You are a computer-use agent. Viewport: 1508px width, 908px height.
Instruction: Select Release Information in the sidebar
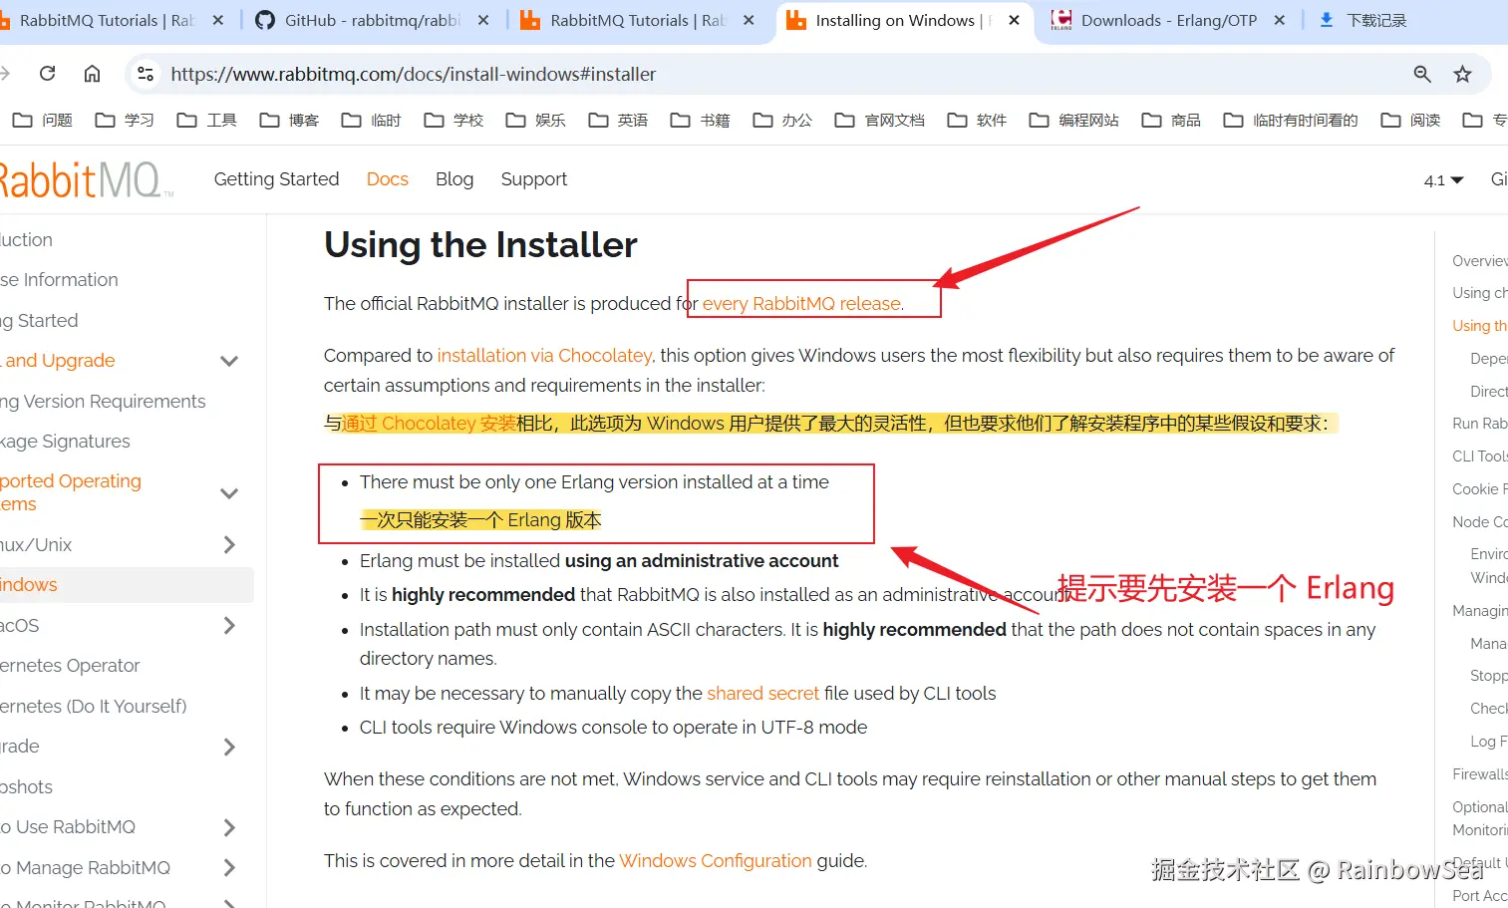tap(59, 280)
